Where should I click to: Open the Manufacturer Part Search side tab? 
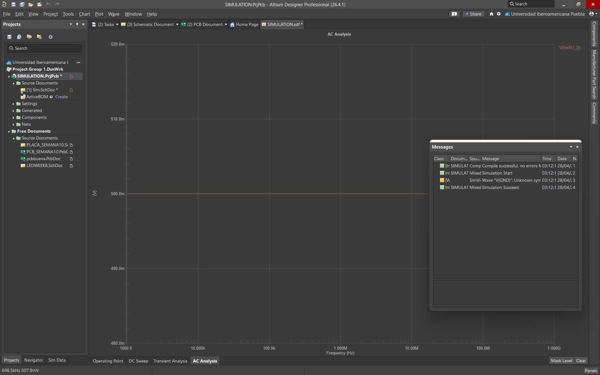pyautogui.click(x=594, y=74)
